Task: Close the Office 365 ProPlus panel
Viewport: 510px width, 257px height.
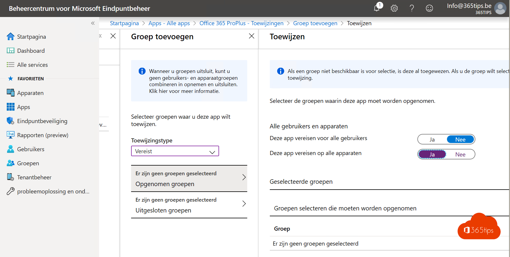Action: click(113, 36)
